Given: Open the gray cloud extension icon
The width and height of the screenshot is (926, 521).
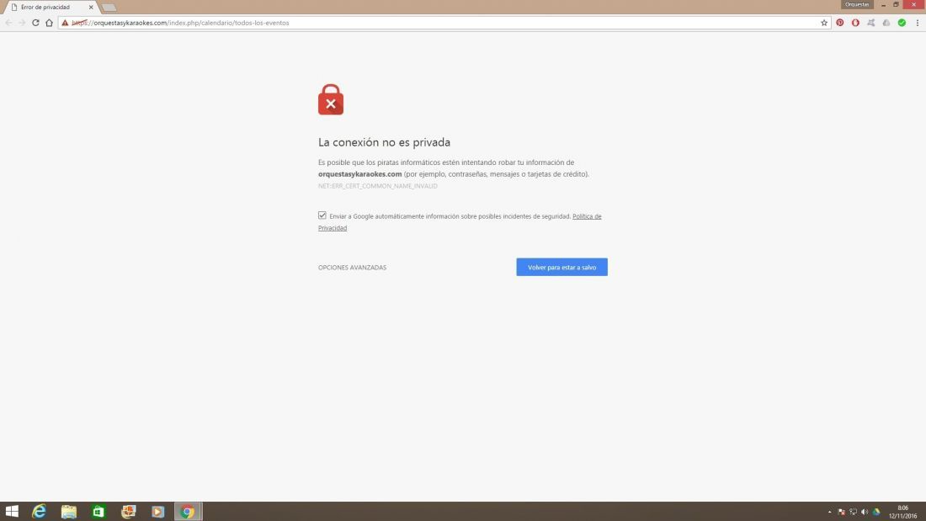Looking at the screenshot, I should pyautogui.click(x=886, y=23).
